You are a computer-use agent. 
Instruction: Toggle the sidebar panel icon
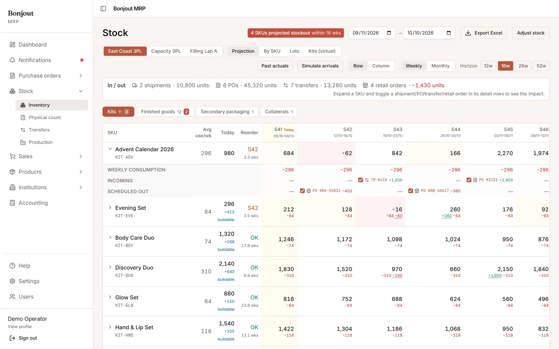point(103,8)
